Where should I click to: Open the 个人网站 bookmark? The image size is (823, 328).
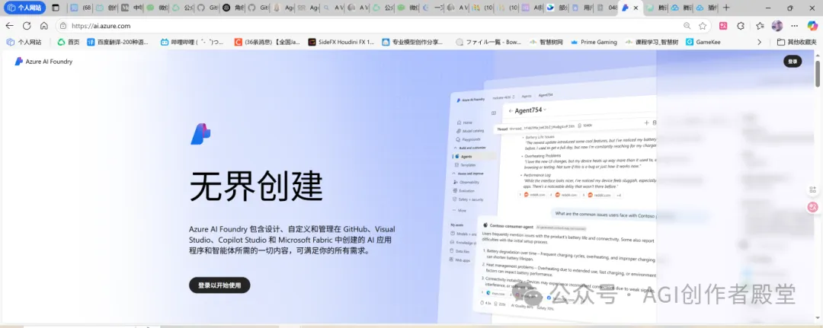point(24,42)
